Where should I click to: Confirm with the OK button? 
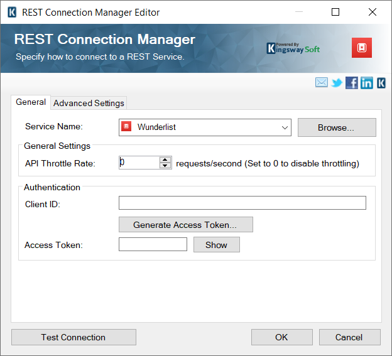(x=281, y=337)
